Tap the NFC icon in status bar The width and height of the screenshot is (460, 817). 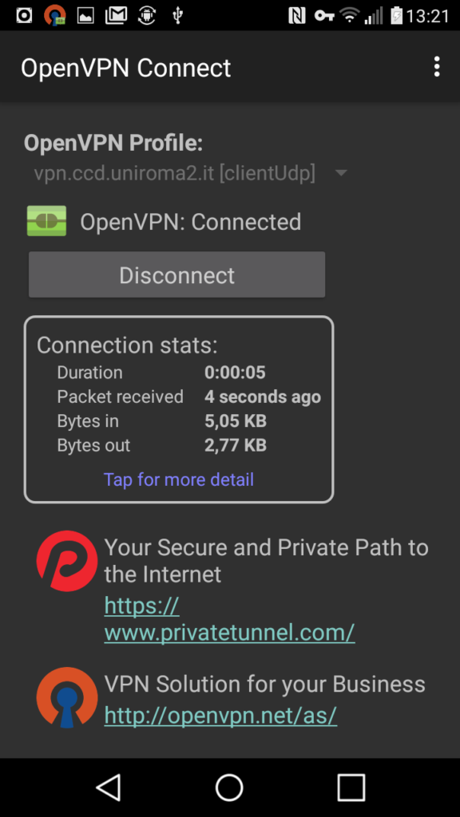pyautogui.click(x=296, y=16)
